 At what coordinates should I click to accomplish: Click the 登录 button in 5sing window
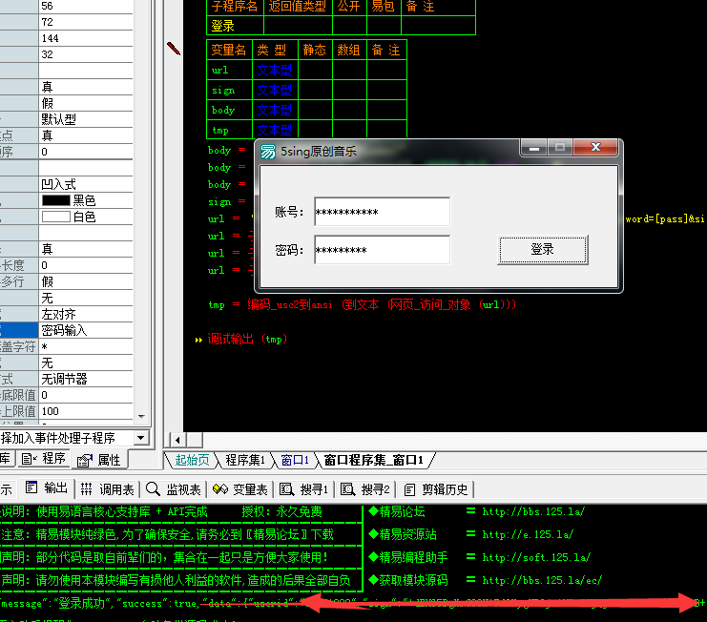[543, 249]
